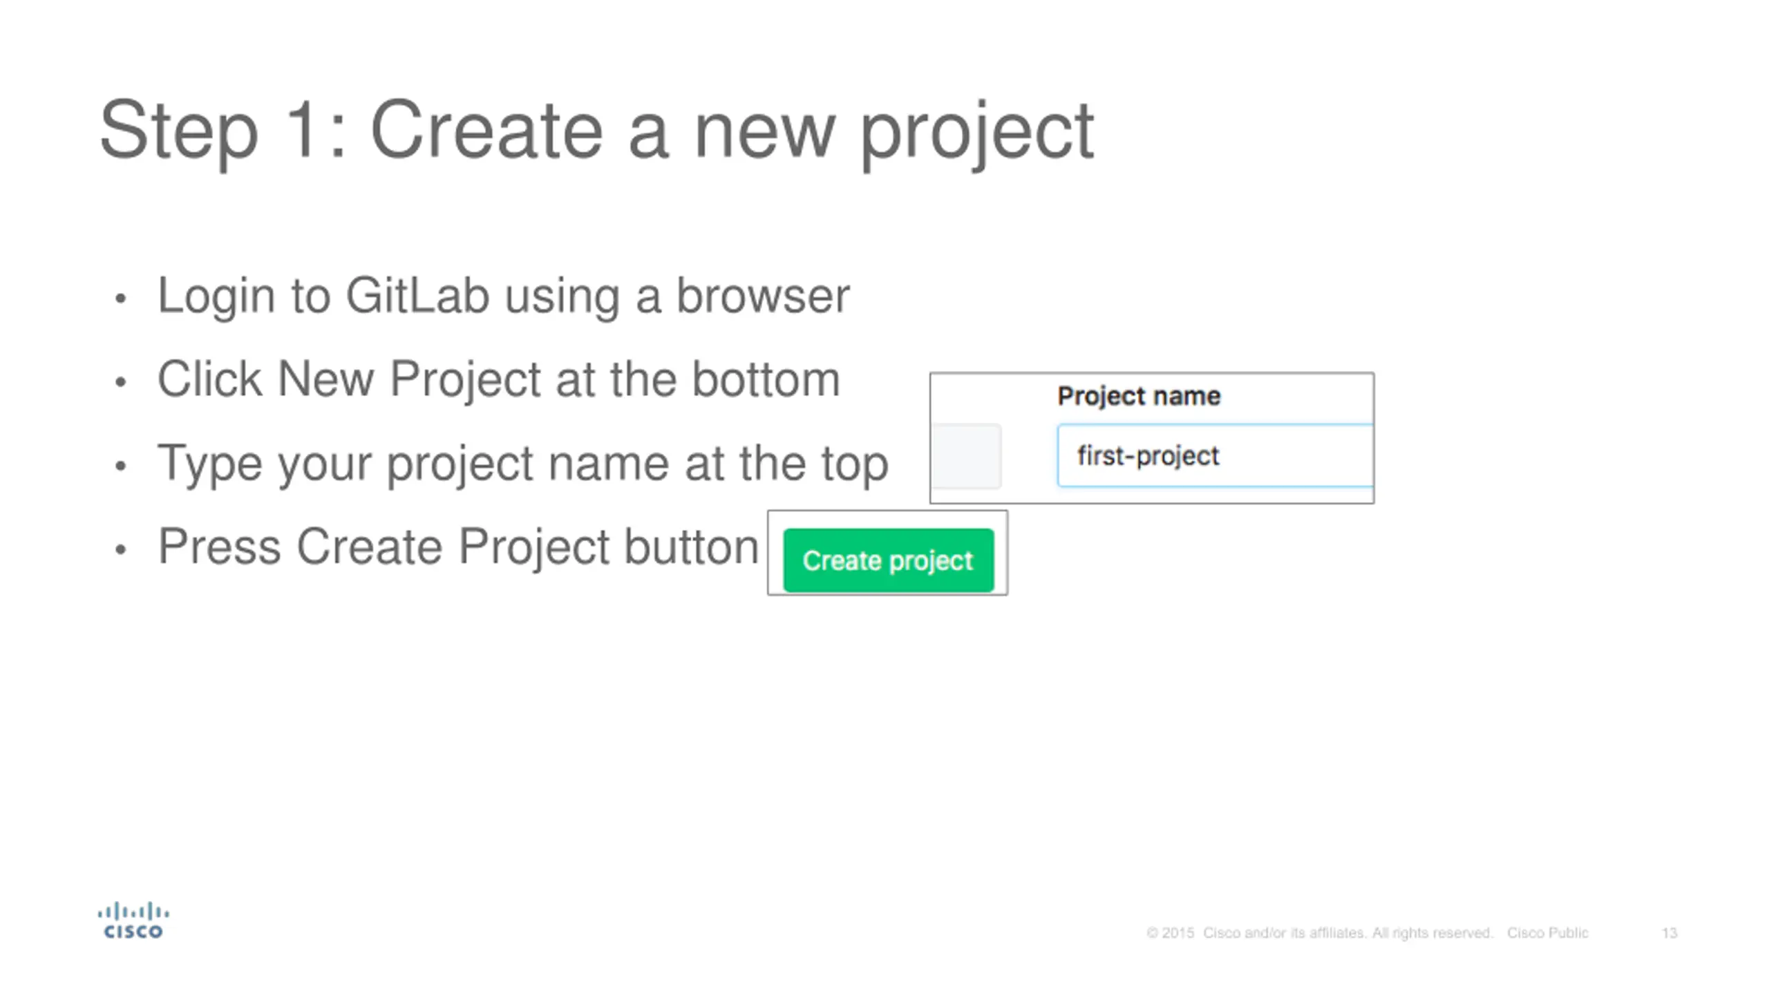Select the Click New Project bullet text
The width and height of the screenshot is (1769, 995).
tap(499, 379)
